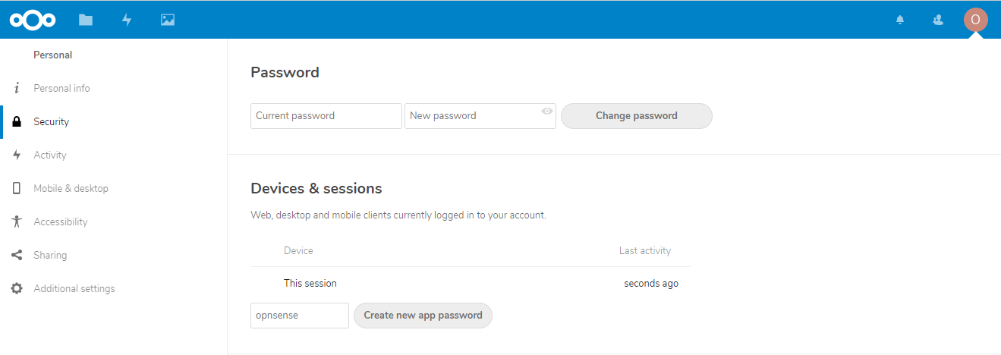1001x355 pixels.
Task: Select Security in the sidebar
Action: tap(51, 121)
